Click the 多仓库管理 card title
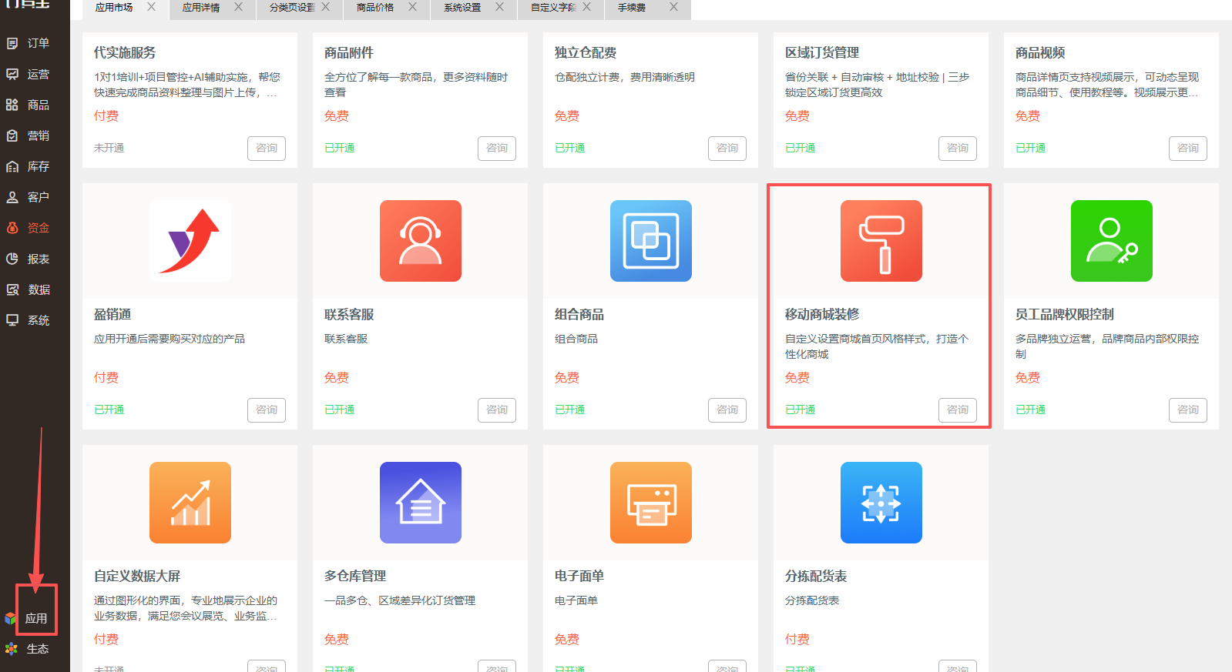This screenshot has height=672, width=1232. 355,576
